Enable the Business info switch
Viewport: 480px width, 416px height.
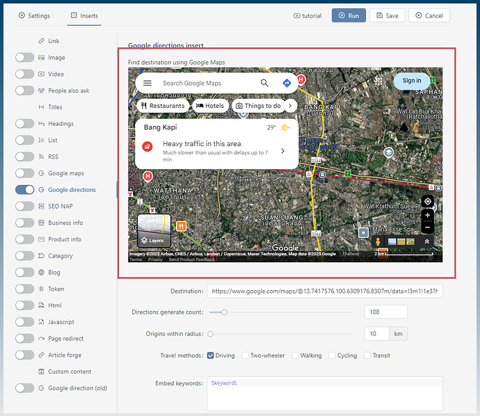click(25, 223)
